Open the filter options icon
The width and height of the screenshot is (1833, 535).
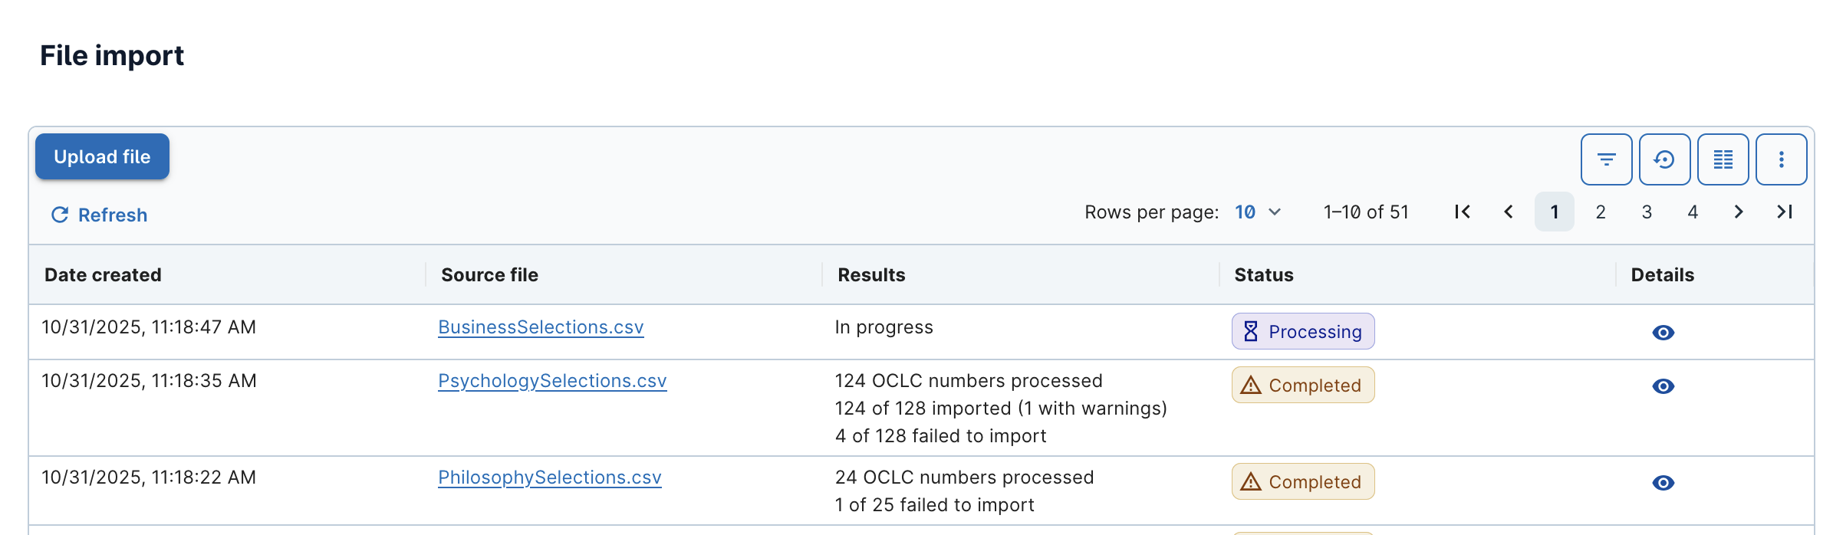[1606, 159]
